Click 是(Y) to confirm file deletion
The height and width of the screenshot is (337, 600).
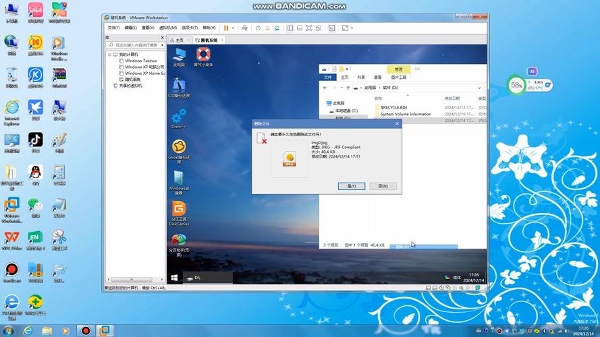click(x=351, y=186)
